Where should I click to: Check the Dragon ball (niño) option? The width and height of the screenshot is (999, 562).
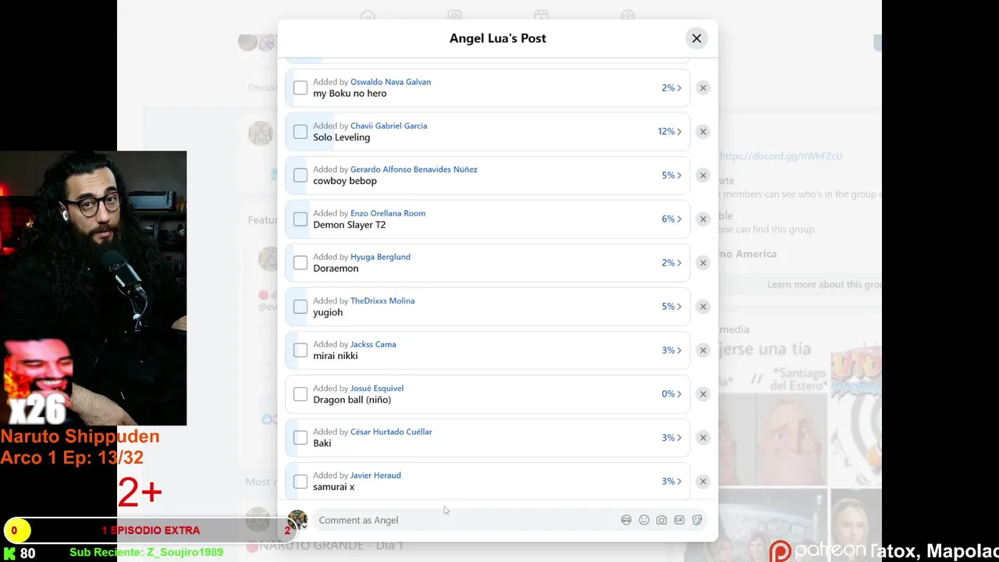300,394
